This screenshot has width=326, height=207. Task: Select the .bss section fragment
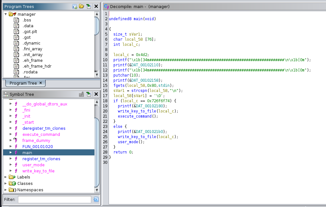coord(27,20)
